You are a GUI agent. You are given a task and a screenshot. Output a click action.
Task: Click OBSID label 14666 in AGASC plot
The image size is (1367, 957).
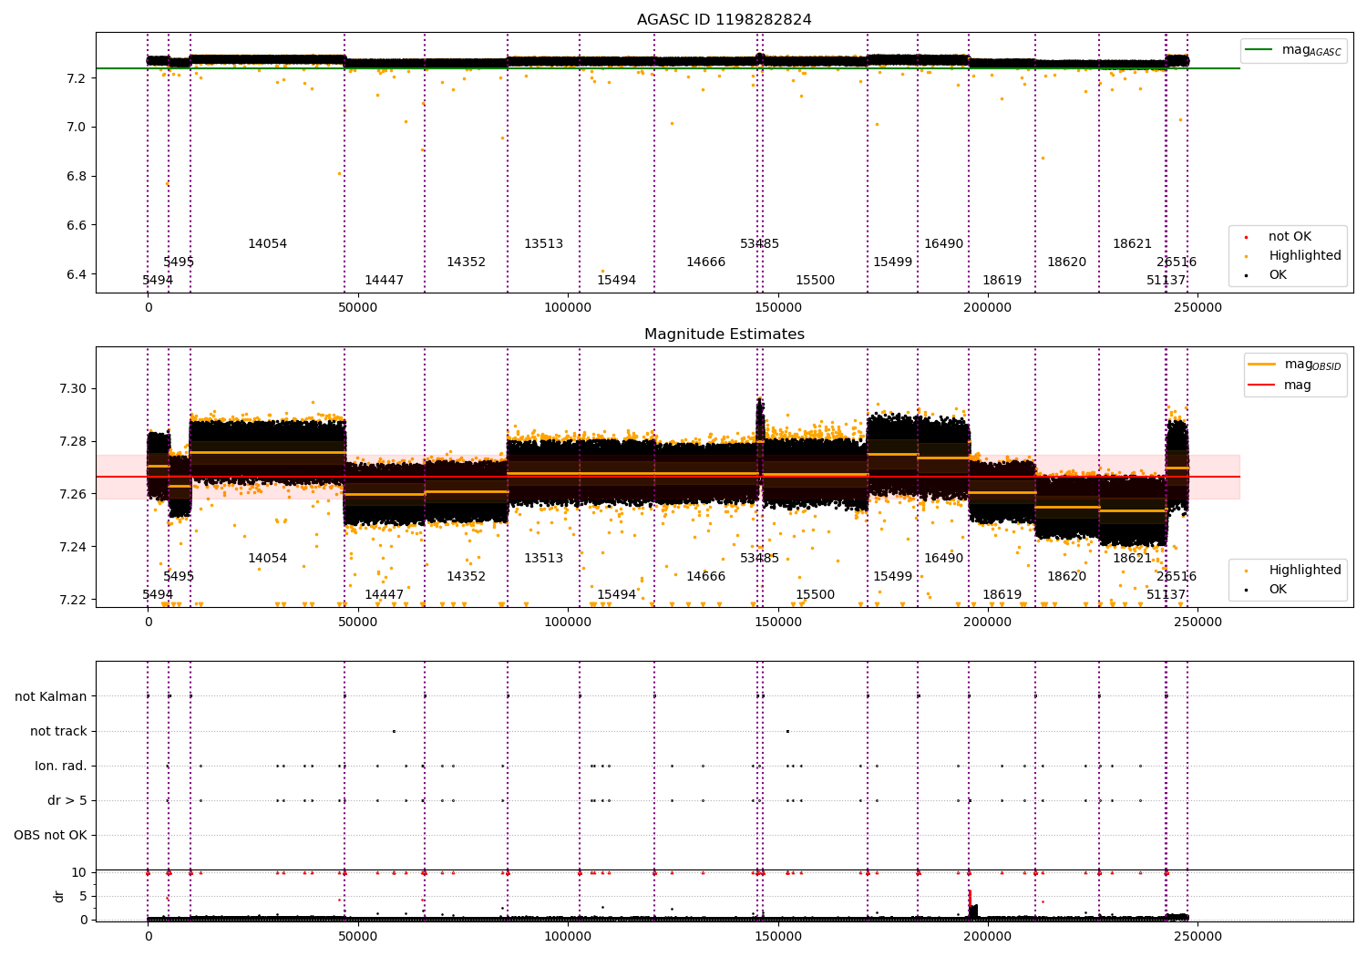pos(705,262)
